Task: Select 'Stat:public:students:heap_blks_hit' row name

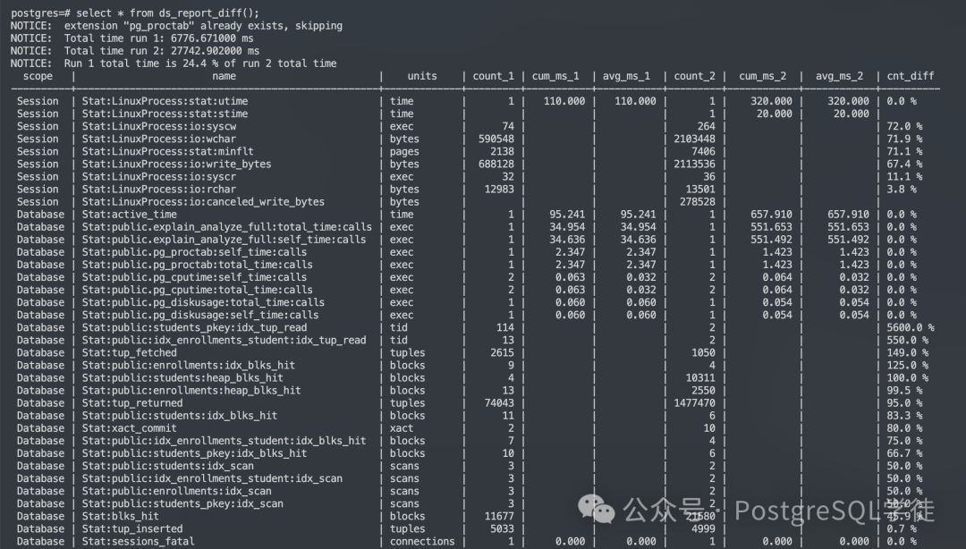Action: [x=182, y=377]
